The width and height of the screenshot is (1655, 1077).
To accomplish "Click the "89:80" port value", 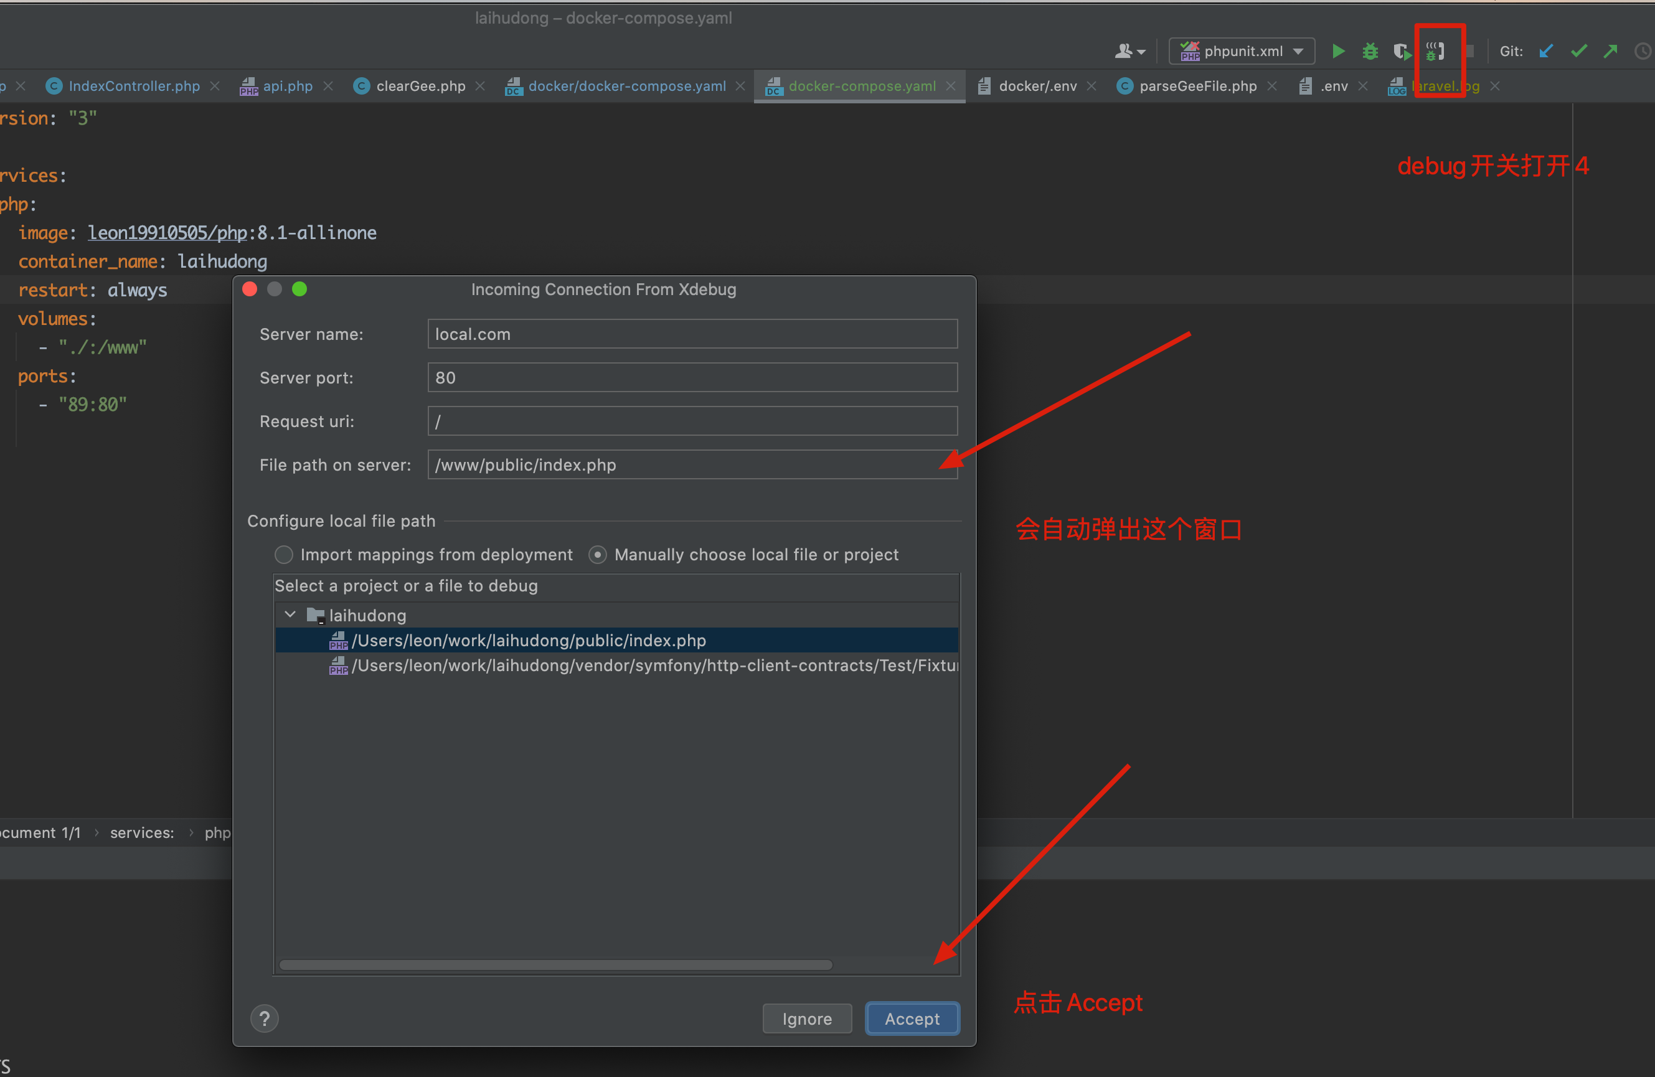I will 93,405.
